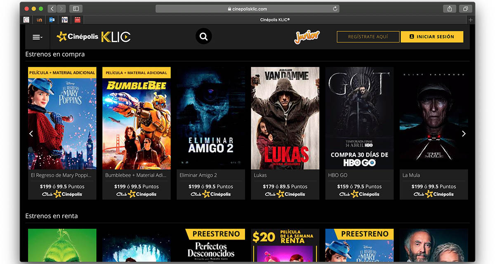Open the Eliminar Amigo 2 poster
This screenshot has width=495, height=264.
(x=211, y=118)
